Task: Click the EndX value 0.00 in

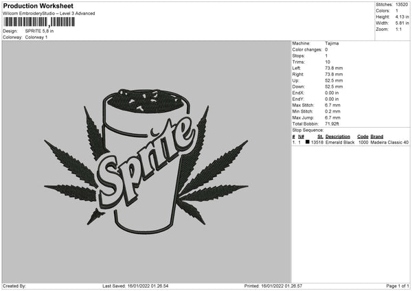Action: 332,93
